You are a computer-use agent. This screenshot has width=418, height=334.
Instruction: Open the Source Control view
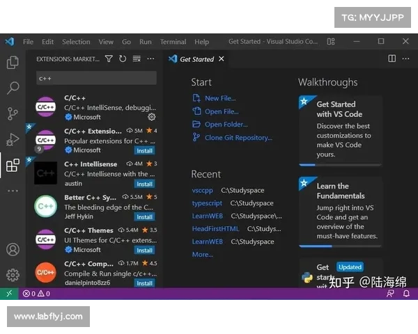(x=13, y=113)
